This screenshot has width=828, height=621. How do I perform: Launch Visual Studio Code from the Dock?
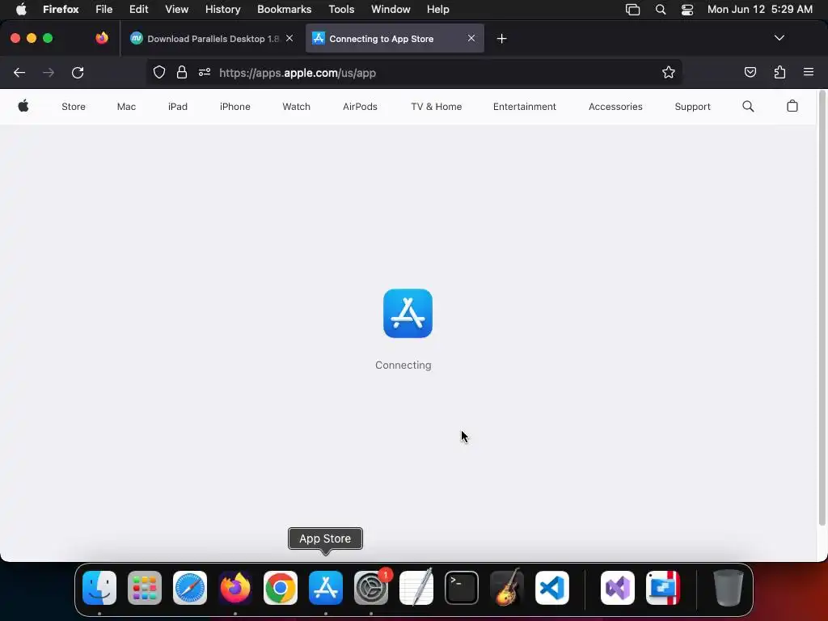tap(551, 588)
